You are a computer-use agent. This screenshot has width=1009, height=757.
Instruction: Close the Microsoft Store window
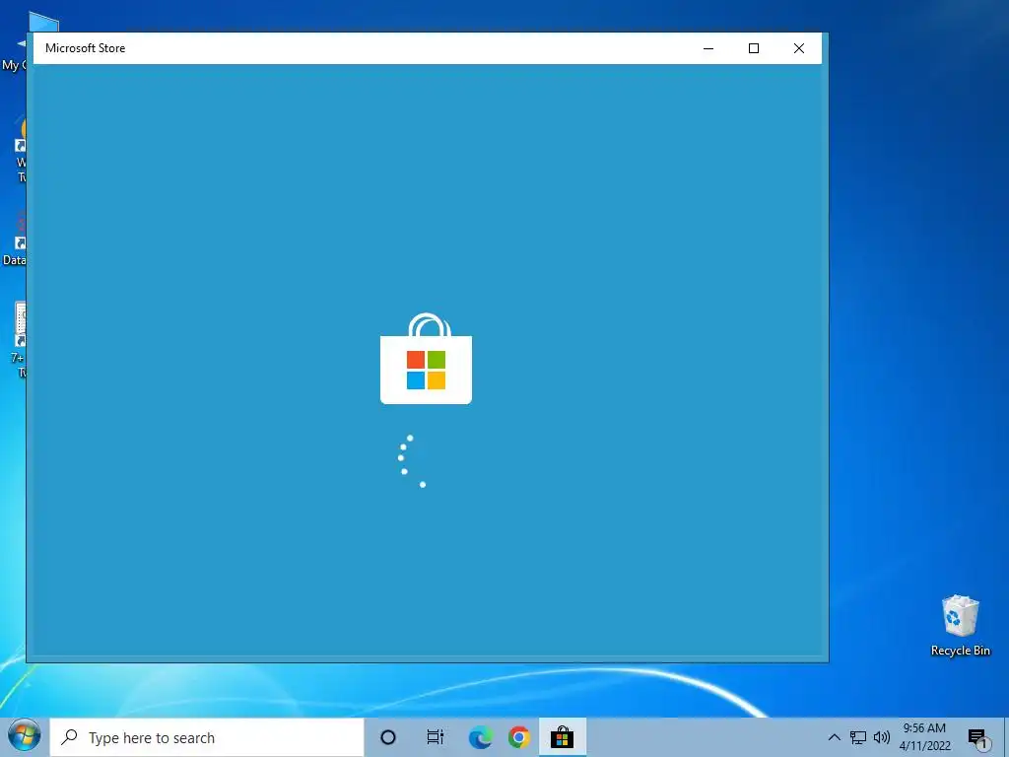pyautogui.click(x=798, y=48)
